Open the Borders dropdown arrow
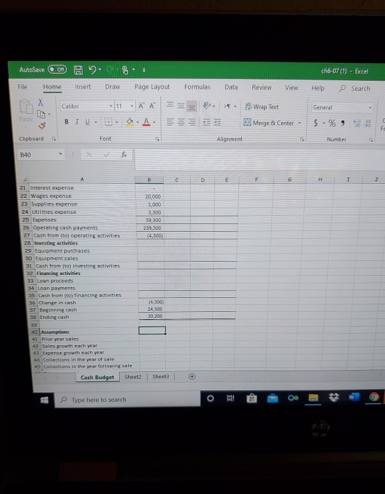Screen dimensions: 385x494 pyautogui.click(x=117, y=122)
